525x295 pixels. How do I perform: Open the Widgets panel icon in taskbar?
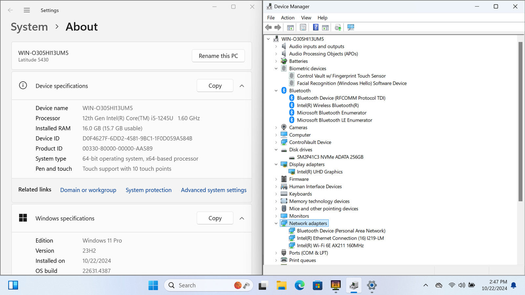(x=13, y=285)
